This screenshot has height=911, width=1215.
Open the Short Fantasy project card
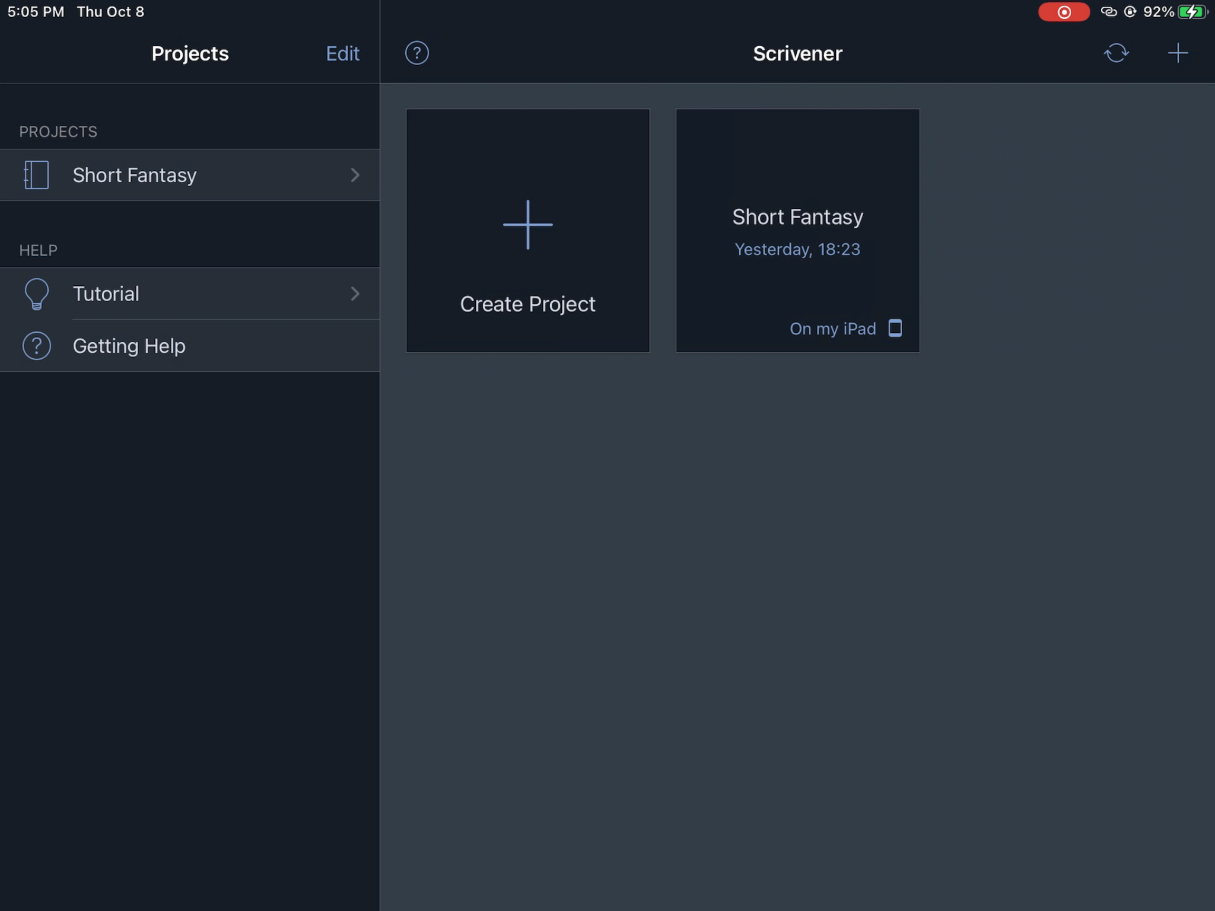point(797,231)
